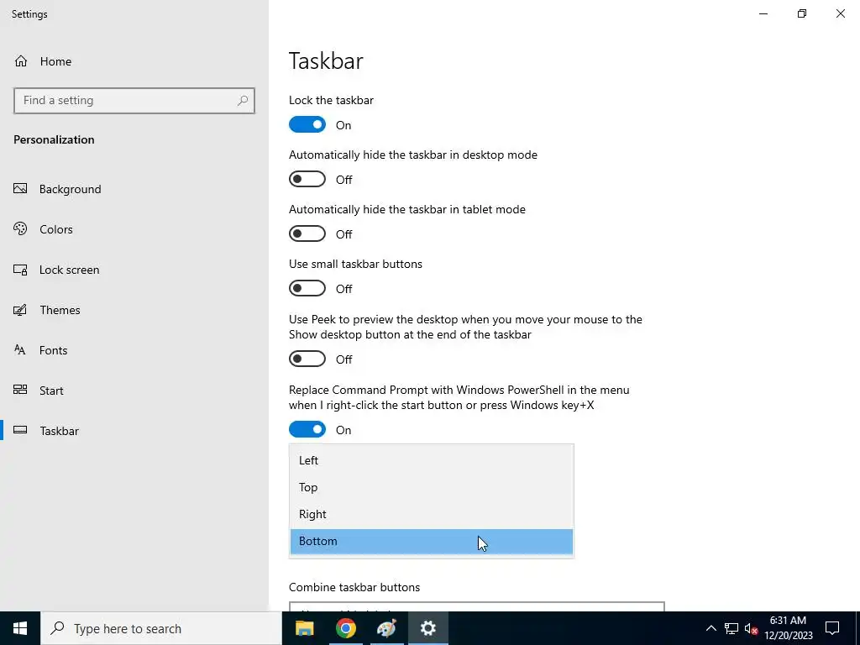Open the notification Action Center icon
Viewport: 860px width, 645px height.
pos(832,628)
